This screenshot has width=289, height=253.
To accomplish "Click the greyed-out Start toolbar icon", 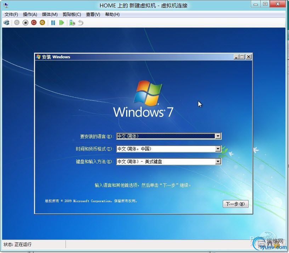I will pyautogui.click(x=17, y=23).
